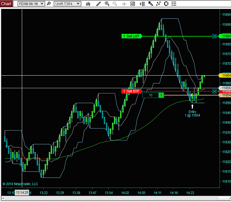
Task: Click the 14:22 time axis label
Action: (x=190, y=193)
